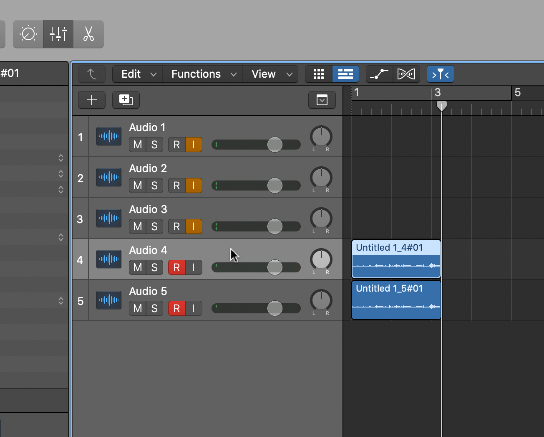The height and width of the screenshot is (437, 544).
Task: Solo the Audio 2 track
Action: click(154, 185)
